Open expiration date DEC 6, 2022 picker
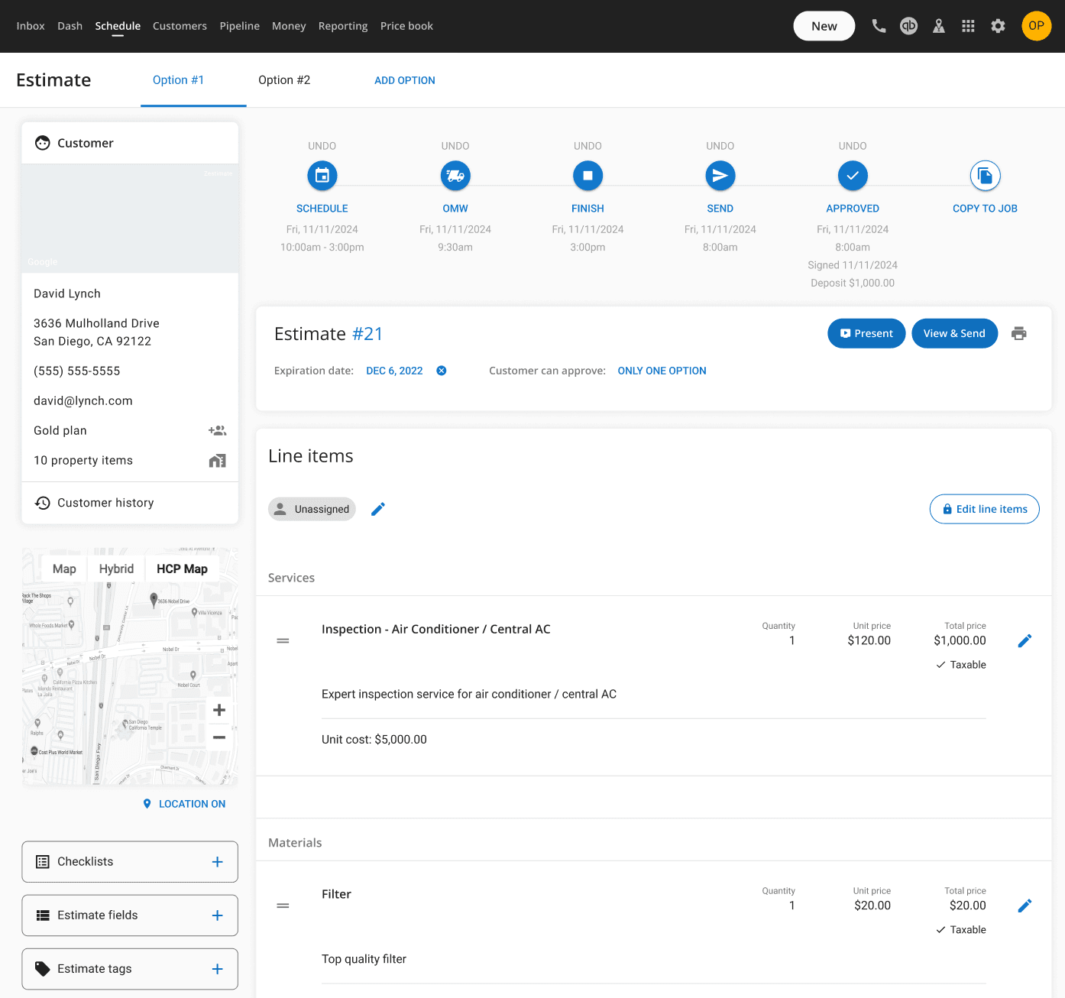This screenshot has width=1065, height=998. [x=394, y=371]
